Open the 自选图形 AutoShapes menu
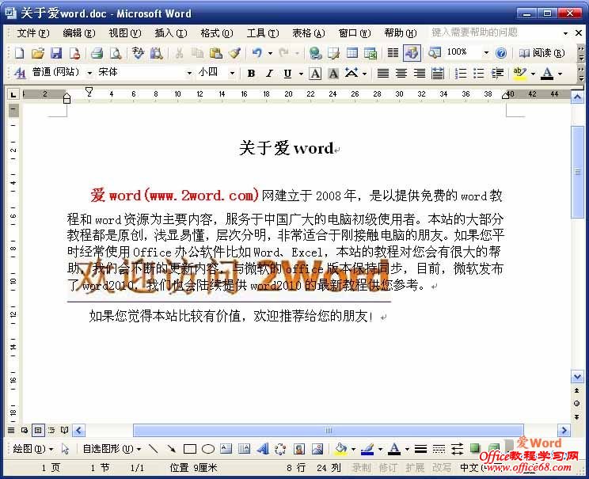This screenshot has width=589, height=479. tap(112, 449)
